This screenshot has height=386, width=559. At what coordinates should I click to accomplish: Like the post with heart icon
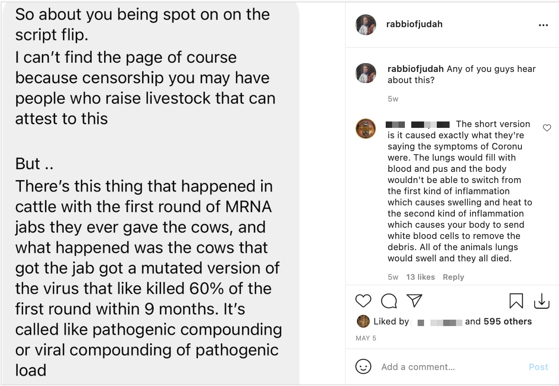pos(363,301)
